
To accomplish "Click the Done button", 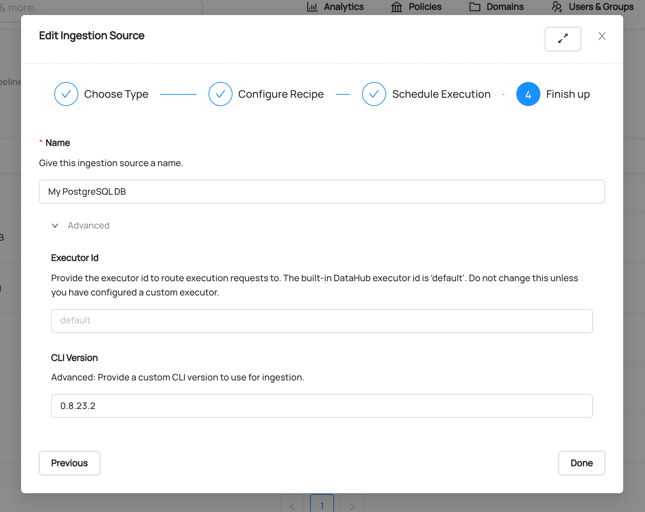I will 581,463.
